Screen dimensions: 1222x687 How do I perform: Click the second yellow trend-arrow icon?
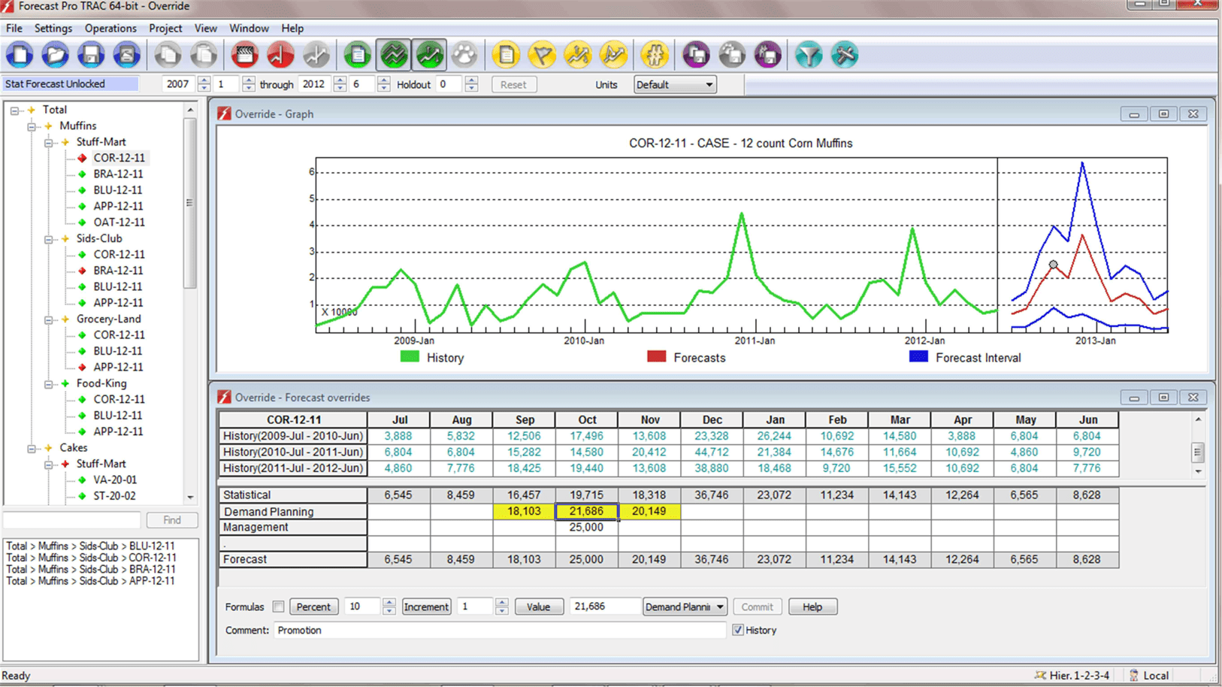pos(613,55)
